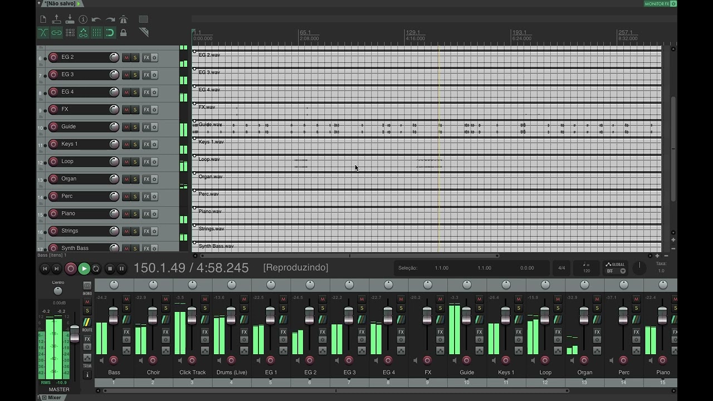Toggle input monitoring speaker on Loop mixer channel
This screenshot has width=713, height=401.
click(x=533, y=360)
